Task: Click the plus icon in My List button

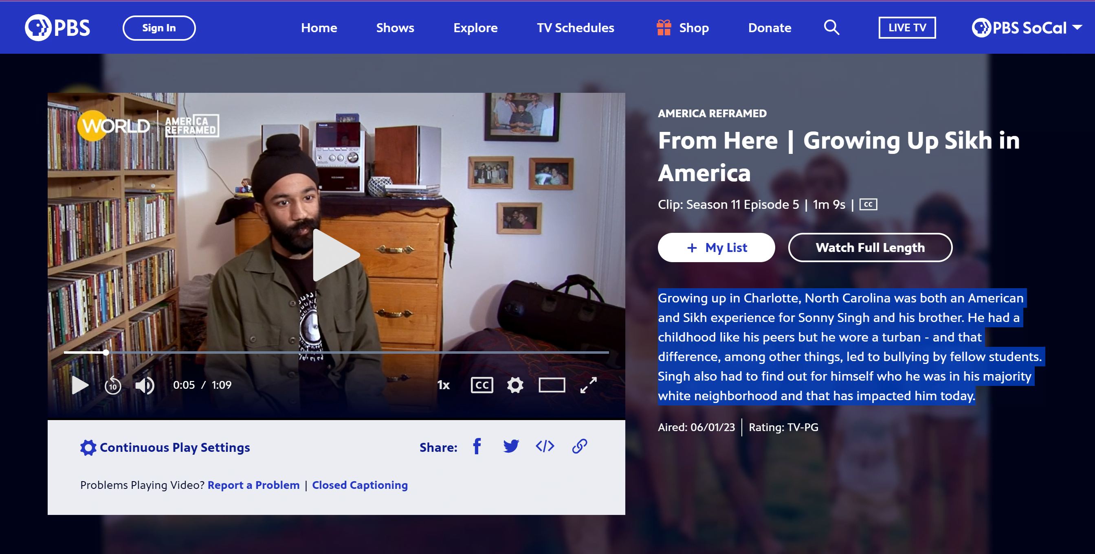Action: tap(692, 247)
